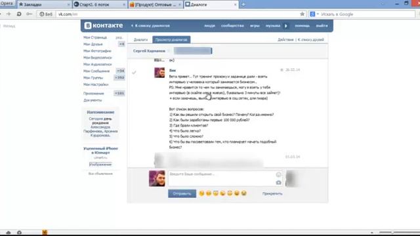Click the ВКонтакте logo
420x236 pixels.
tap(104, 26)
